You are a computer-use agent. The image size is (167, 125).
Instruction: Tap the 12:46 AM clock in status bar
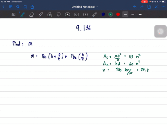(x=6, y=2)
